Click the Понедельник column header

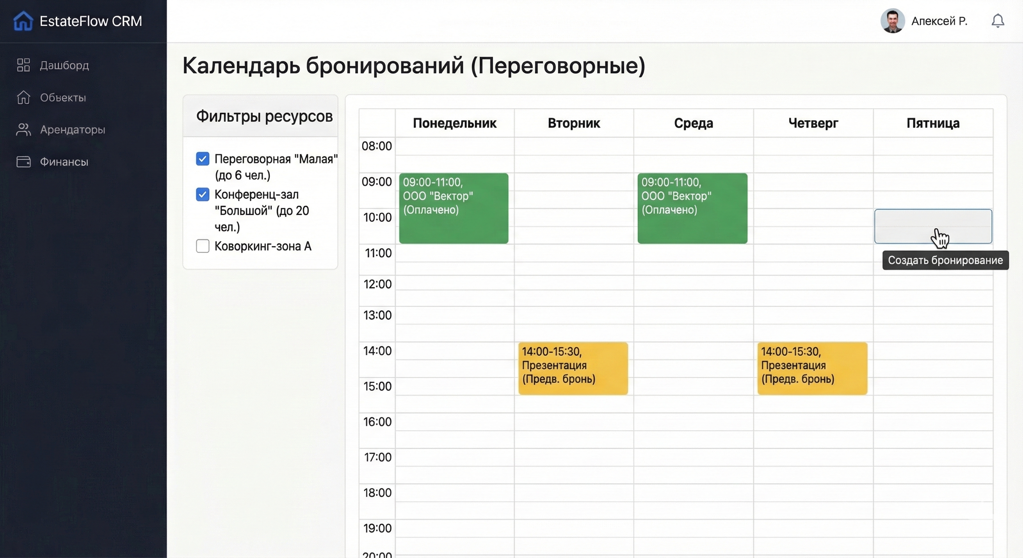tap(454, 123)
